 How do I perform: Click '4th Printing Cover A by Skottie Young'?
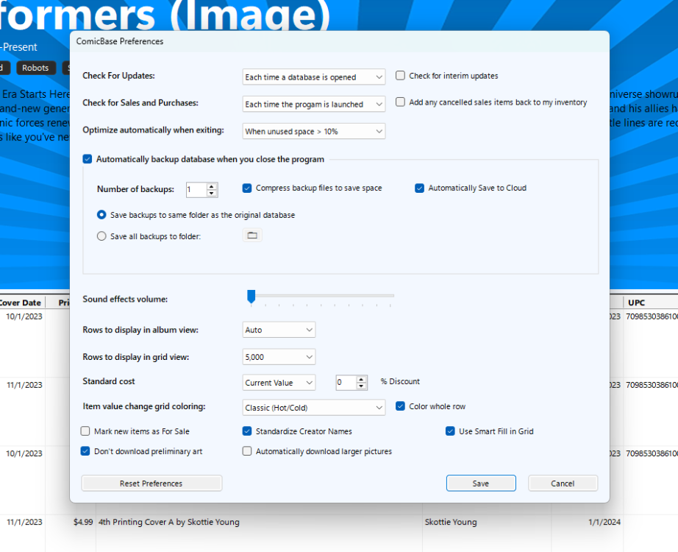[x=169, y=522]
